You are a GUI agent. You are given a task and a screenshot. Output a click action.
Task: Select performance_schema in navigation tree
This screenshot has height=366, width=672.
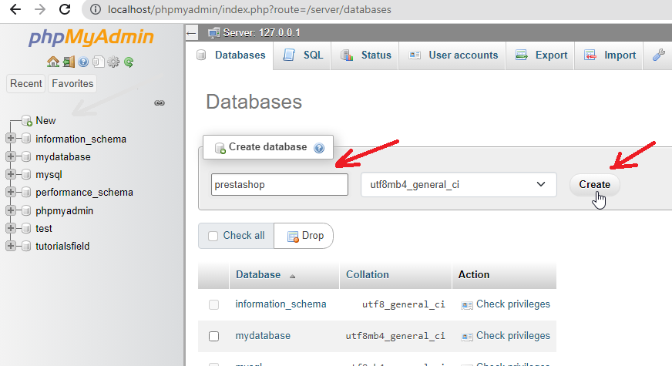pyautogui.click(x=85, y=193)
